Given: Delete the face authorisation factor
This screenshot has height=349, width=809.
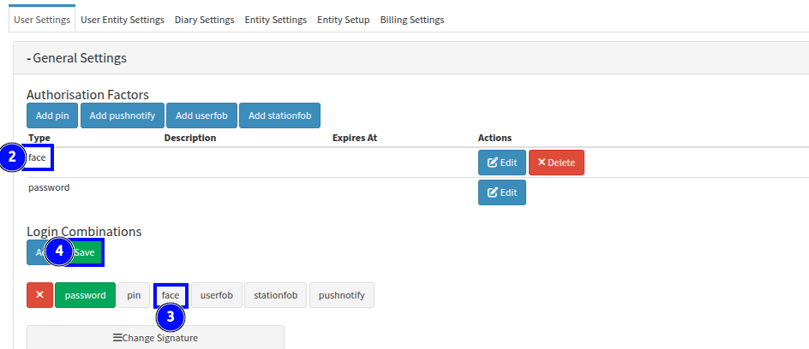Looking at the screenshot, I should (x=556, y=163).
